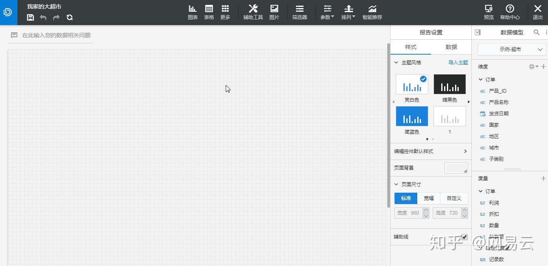The height and width of the screenshot is (266, 548).
Task: Go to previous theme page arrow
Action: pyautogui.click(x=393, y=102)
